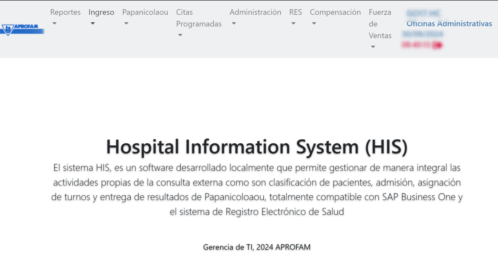
Task: Open the Ingreso menu
Action: click(x=101, y=18)
